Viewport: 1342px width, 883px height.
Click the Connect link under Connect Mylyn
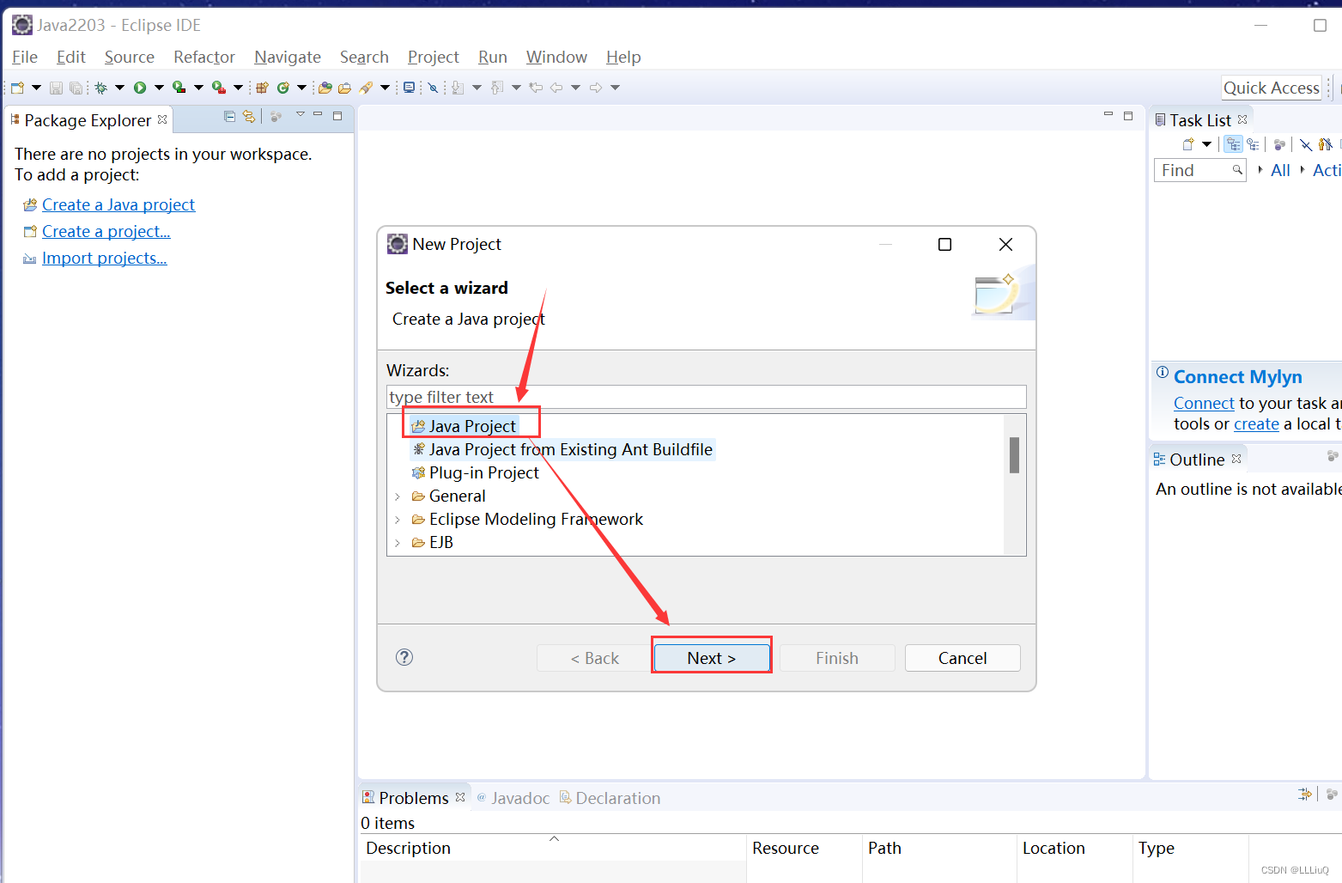pos(1204,403)
